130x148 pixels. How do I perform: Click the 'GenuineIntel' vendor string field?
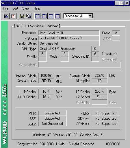pos(69,43)
